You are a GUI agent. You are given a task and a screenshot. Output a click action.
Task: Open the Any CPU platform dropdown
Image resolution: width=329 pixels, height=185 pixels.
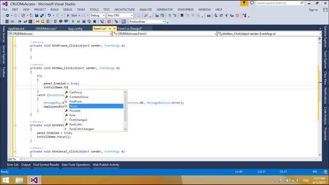tap(120, 15)
